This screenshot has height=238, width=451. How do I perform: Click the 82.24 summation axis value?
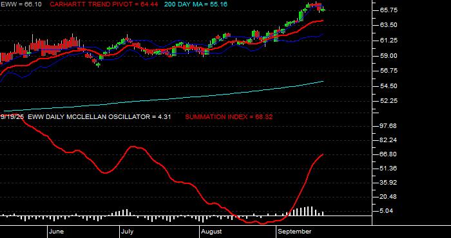389,140
